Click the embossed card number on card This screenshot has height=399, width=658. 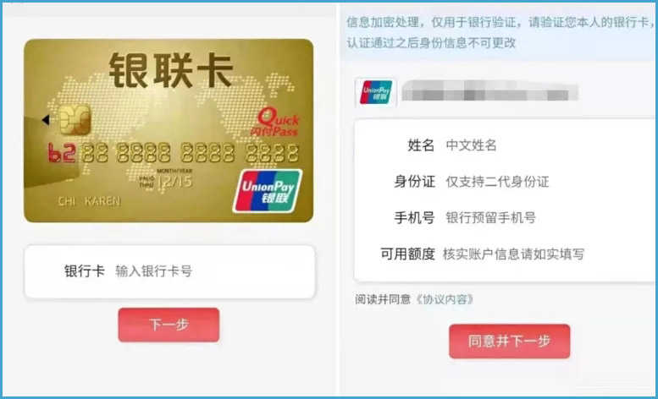point(174,153)
